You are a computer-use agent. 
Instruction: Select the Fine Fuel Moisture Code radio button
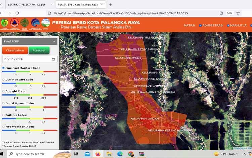point(3,68)
